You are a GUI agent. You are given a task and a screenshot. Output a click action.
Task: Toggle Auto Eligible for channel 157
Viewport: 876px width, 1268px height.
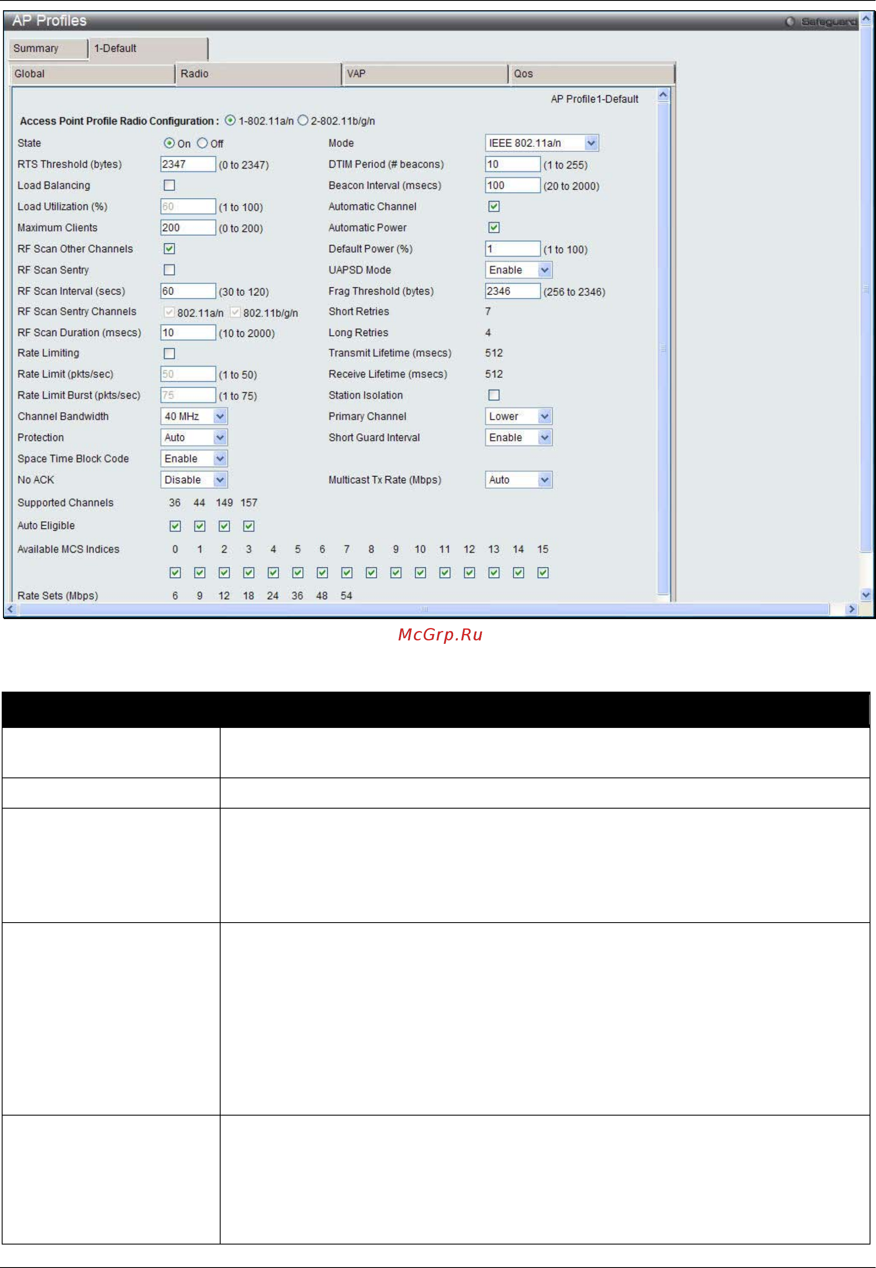[249, 526]
